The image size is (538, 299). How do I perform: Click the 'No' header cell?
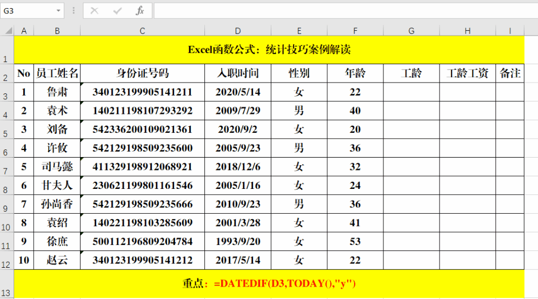pyautogui.click(x=24, y=73)
